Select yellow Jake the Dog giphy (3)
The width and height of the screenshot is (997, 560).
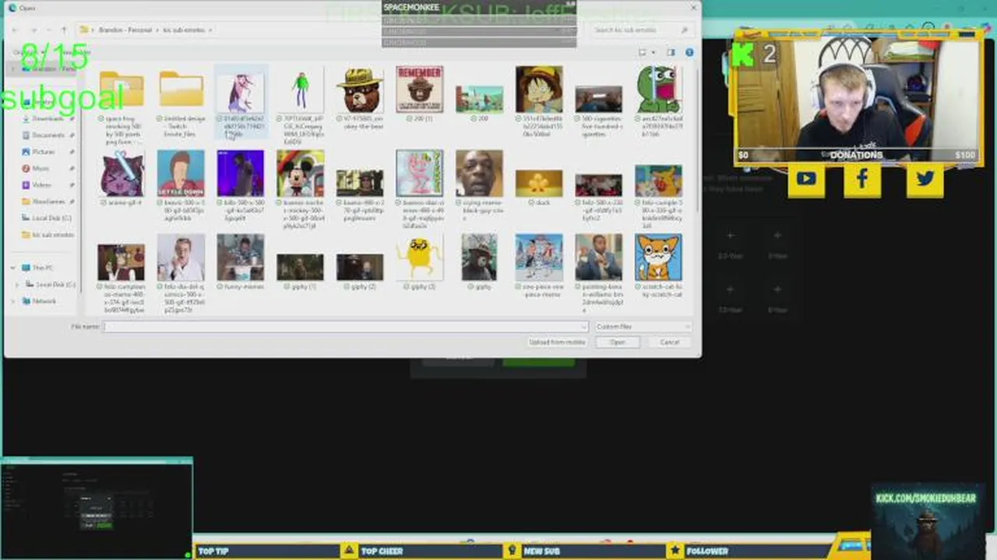coord(420,263)
